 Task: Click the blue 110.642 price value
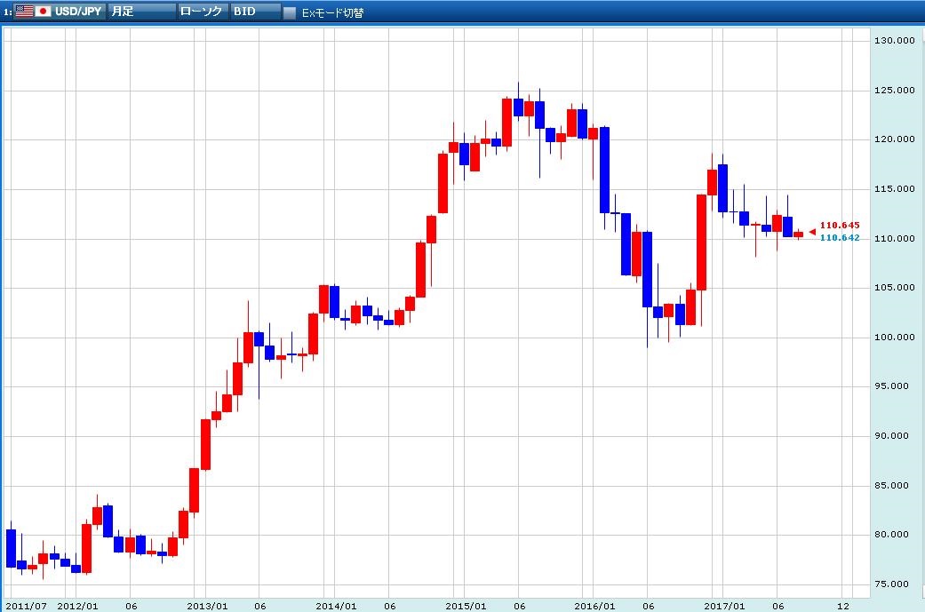pos(840,238)
